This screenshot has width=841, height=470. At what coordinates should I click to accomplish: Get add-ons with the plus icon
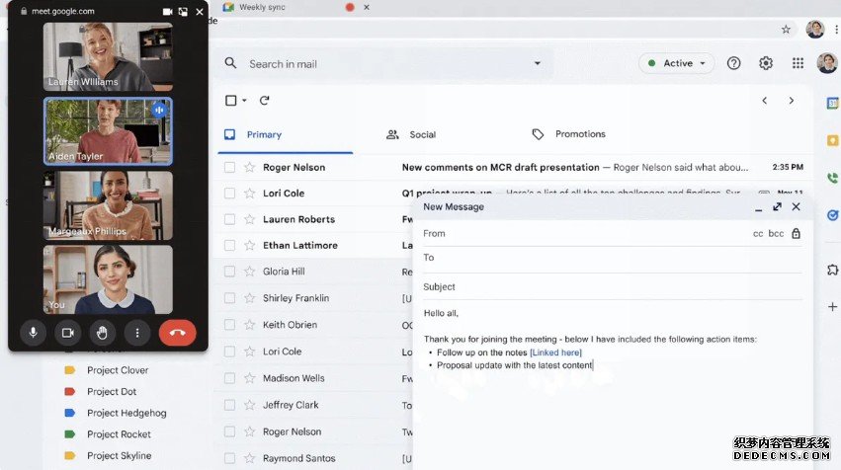pyautogui.click(x=832, y=307)
